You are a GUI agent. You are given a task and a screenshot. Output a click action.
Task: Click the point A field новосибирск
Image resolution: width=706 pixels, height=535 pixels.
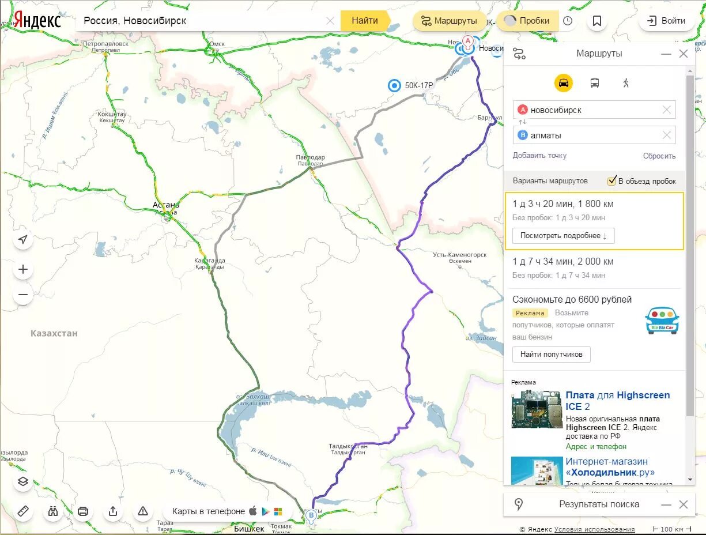click(594, 110)
